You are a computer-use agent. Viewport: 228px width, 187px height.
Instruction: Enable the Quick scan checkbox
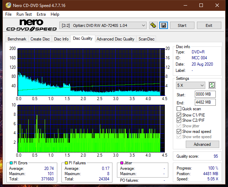click(179, 109)
